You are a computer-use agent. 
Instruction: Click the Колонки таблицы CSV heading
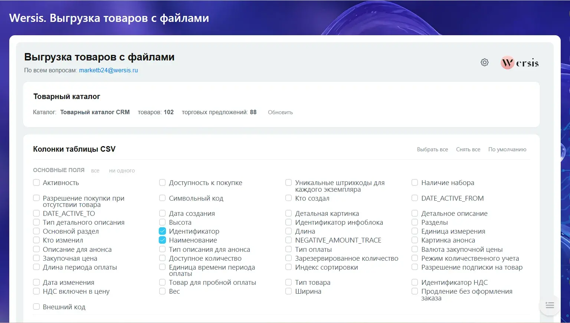[x=74, y=149]
